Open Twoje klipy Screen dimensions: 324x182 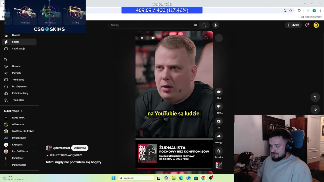(x=19, y=100)
